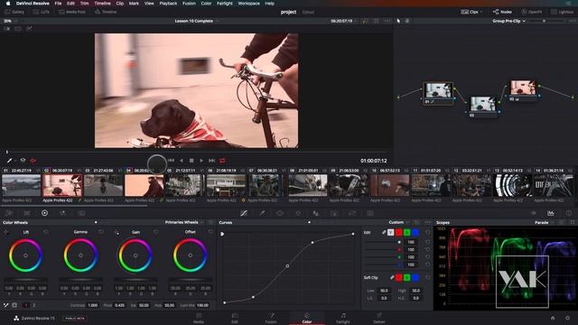This screenshot has width=578, height=325.
Task: Stop playback in the viewer
Action: pos(191,161)
